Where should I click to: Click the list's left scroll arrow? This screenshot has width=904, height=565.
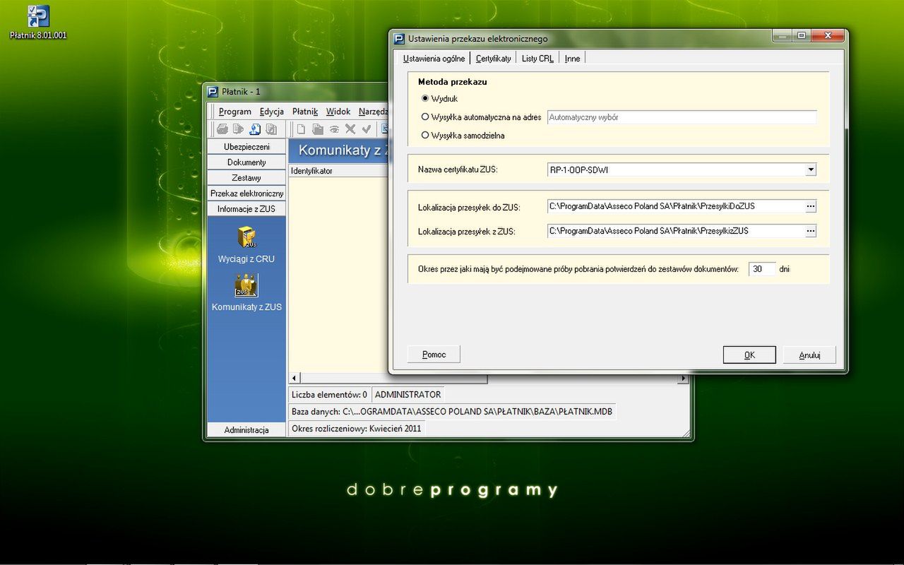(295, 379)
